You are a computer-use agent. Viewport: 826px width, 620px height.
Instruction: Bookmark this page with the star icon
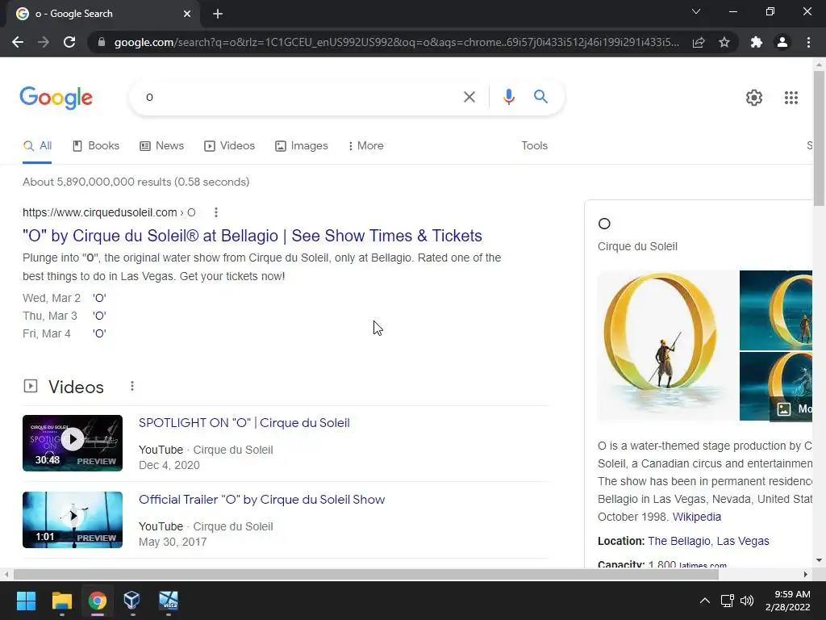724,42
